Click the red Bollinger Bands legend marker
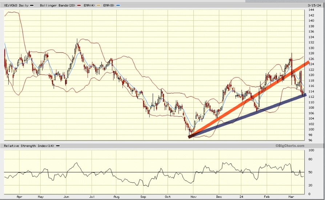This screenshot has width=325, height=200. tap(79, 5)
